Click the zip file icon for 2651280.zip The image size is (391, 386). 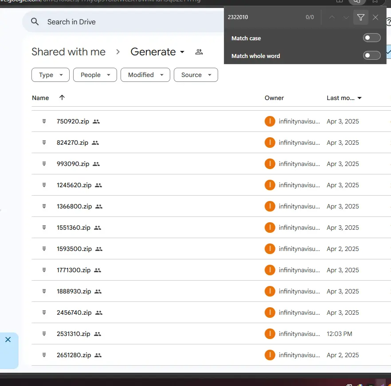pos(44,355)
